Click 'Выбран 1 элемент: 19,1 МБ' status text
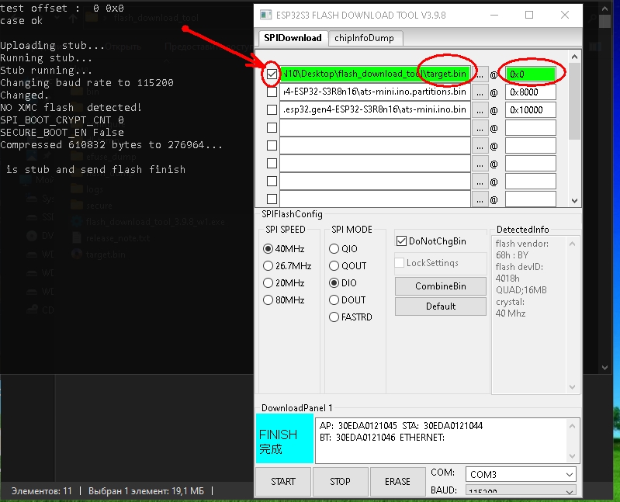This screenshot has height=502, width=620. pos(146,491)
